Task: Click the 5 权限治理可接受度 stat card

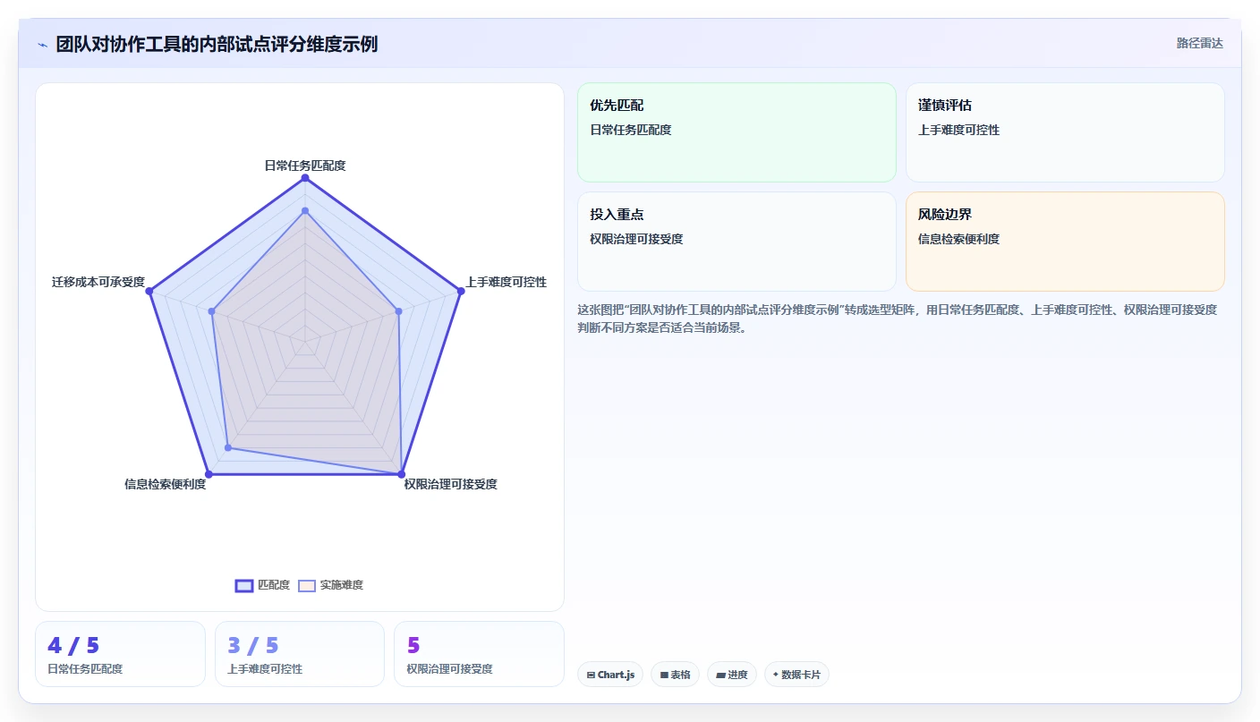Action: 479,654
